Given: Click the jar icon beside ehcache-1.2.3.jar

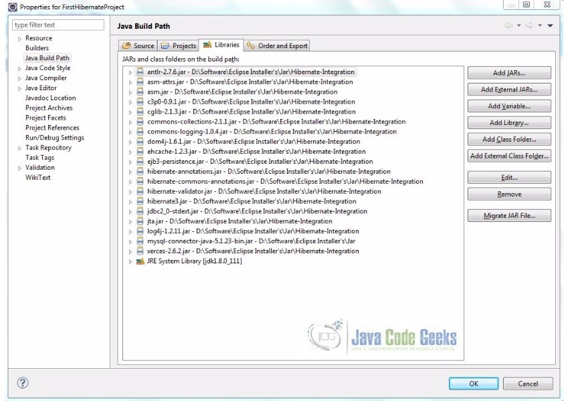Looking at the screenshot, I should click(x=140, y=152).
